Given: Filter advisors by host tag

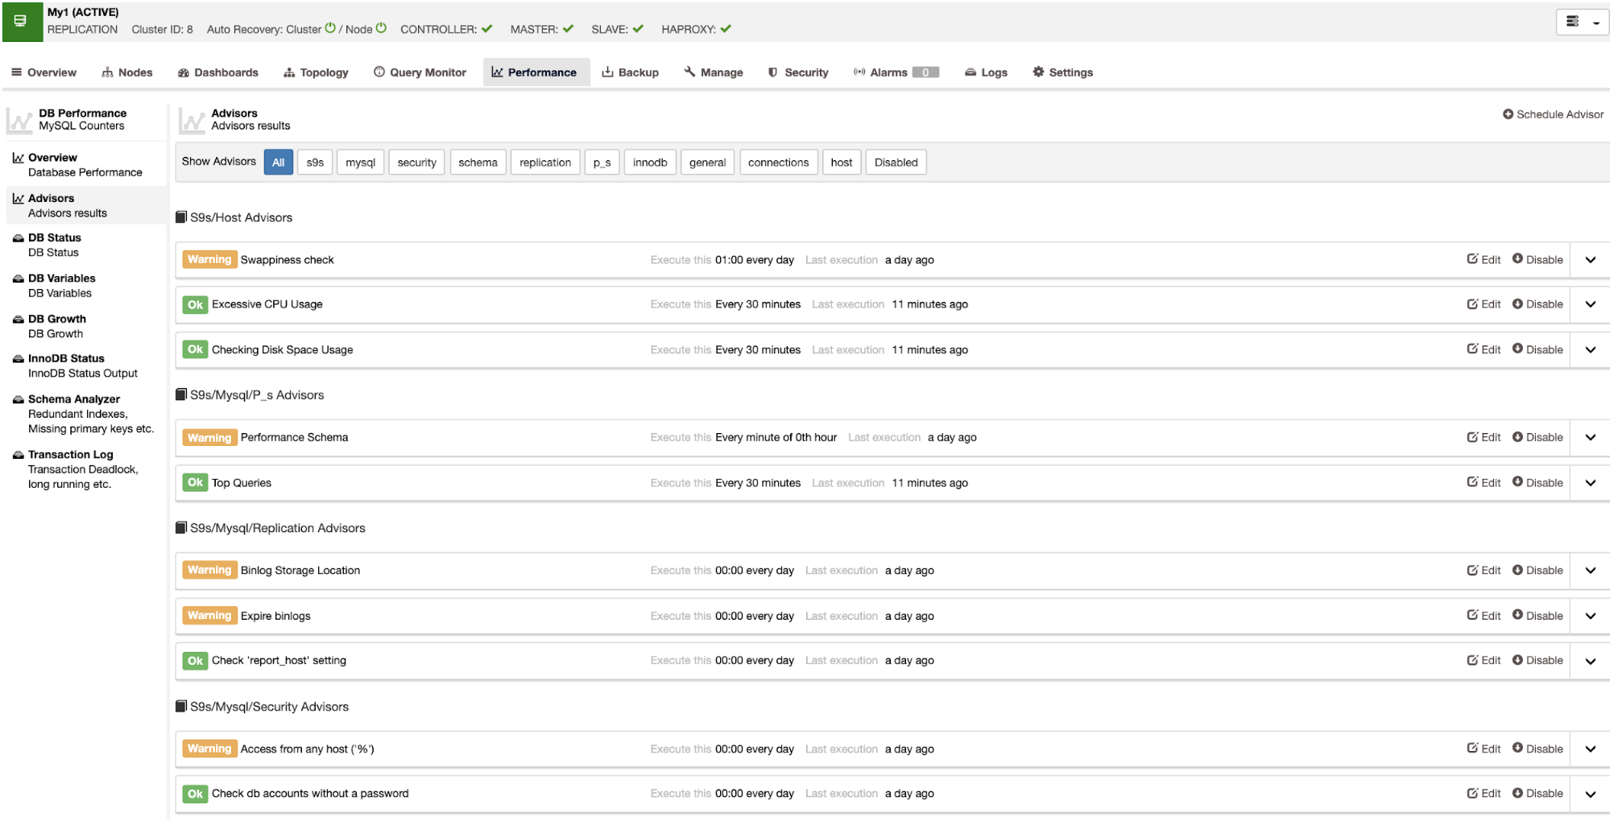Looking at the screenshot, I should [x=842, y=163].
